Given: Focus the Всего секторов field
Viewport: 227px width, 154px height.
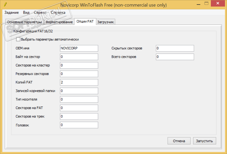Looking at the screenshot, I should coord(175,57).
